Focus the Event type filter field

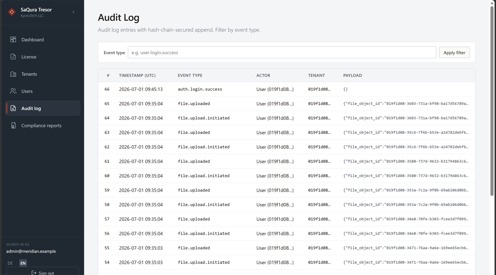click(x=282, y=53)
